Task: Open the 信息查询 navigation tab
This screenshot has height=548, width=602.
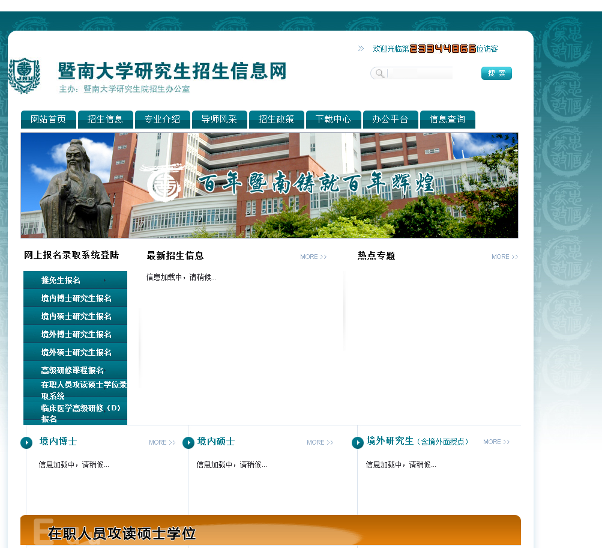Action: point(448,120)
